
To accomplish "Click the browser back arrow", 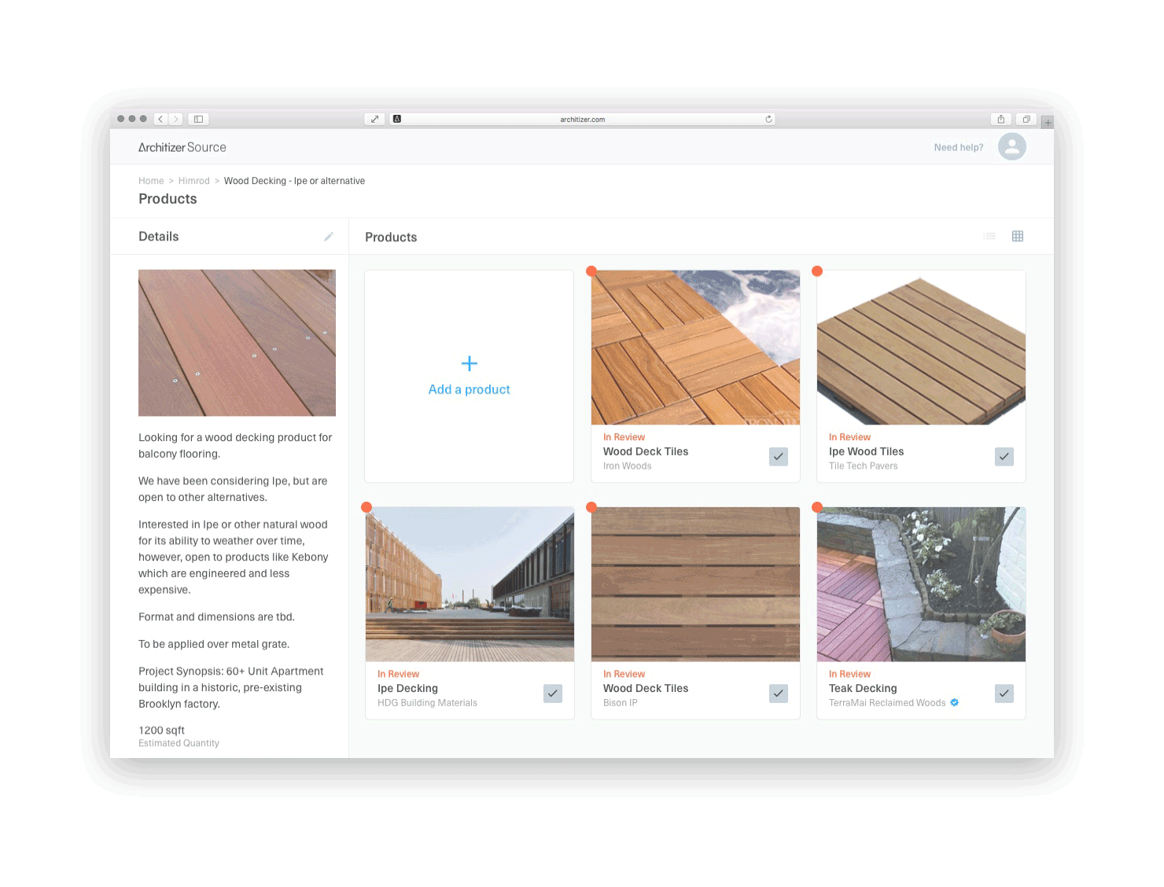I will pyautogui.click(x=160, y=119).
